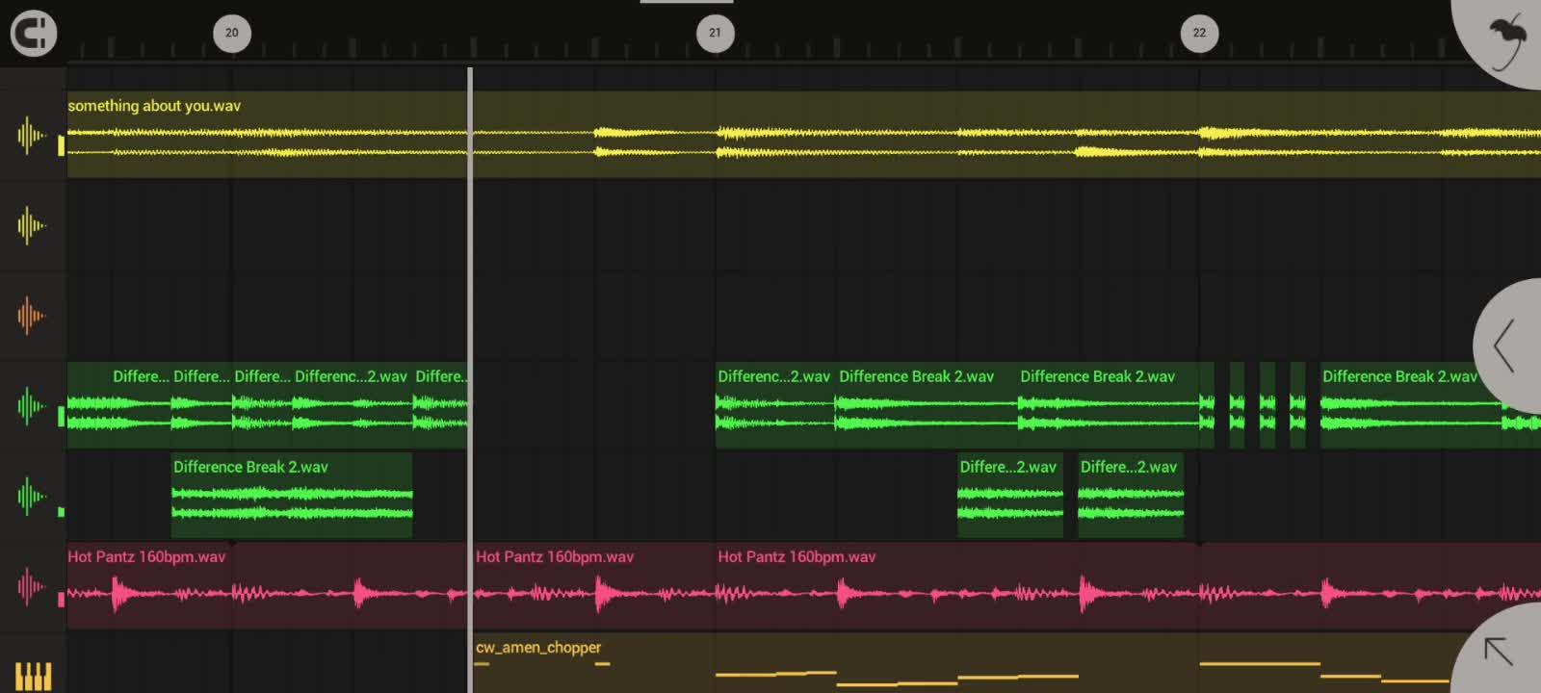The width and height of the screenshot is (1541, 693).
Task: Toggle the snap magnet icon
Action: 33,34
